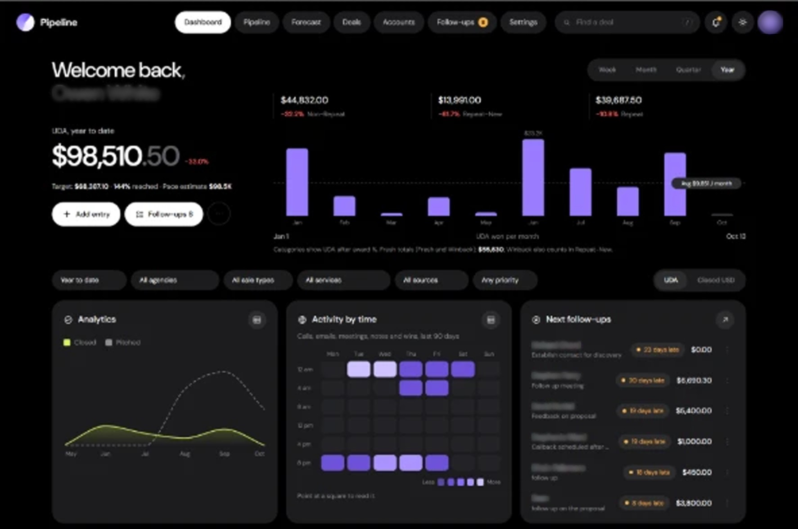Open the Settings nav item
Viewport: 798px width, 529px height.
point(523,22)
